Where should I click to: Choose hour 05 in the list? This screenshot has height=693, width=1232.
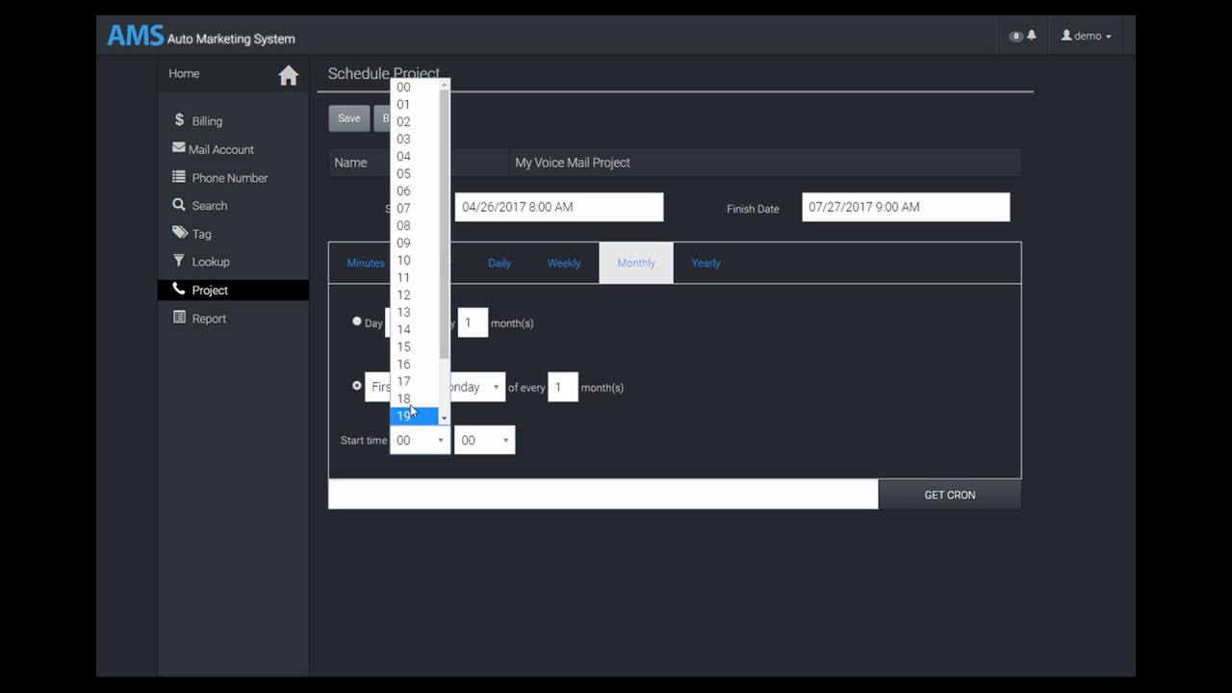pyautogui.click(x=415, y=173)
